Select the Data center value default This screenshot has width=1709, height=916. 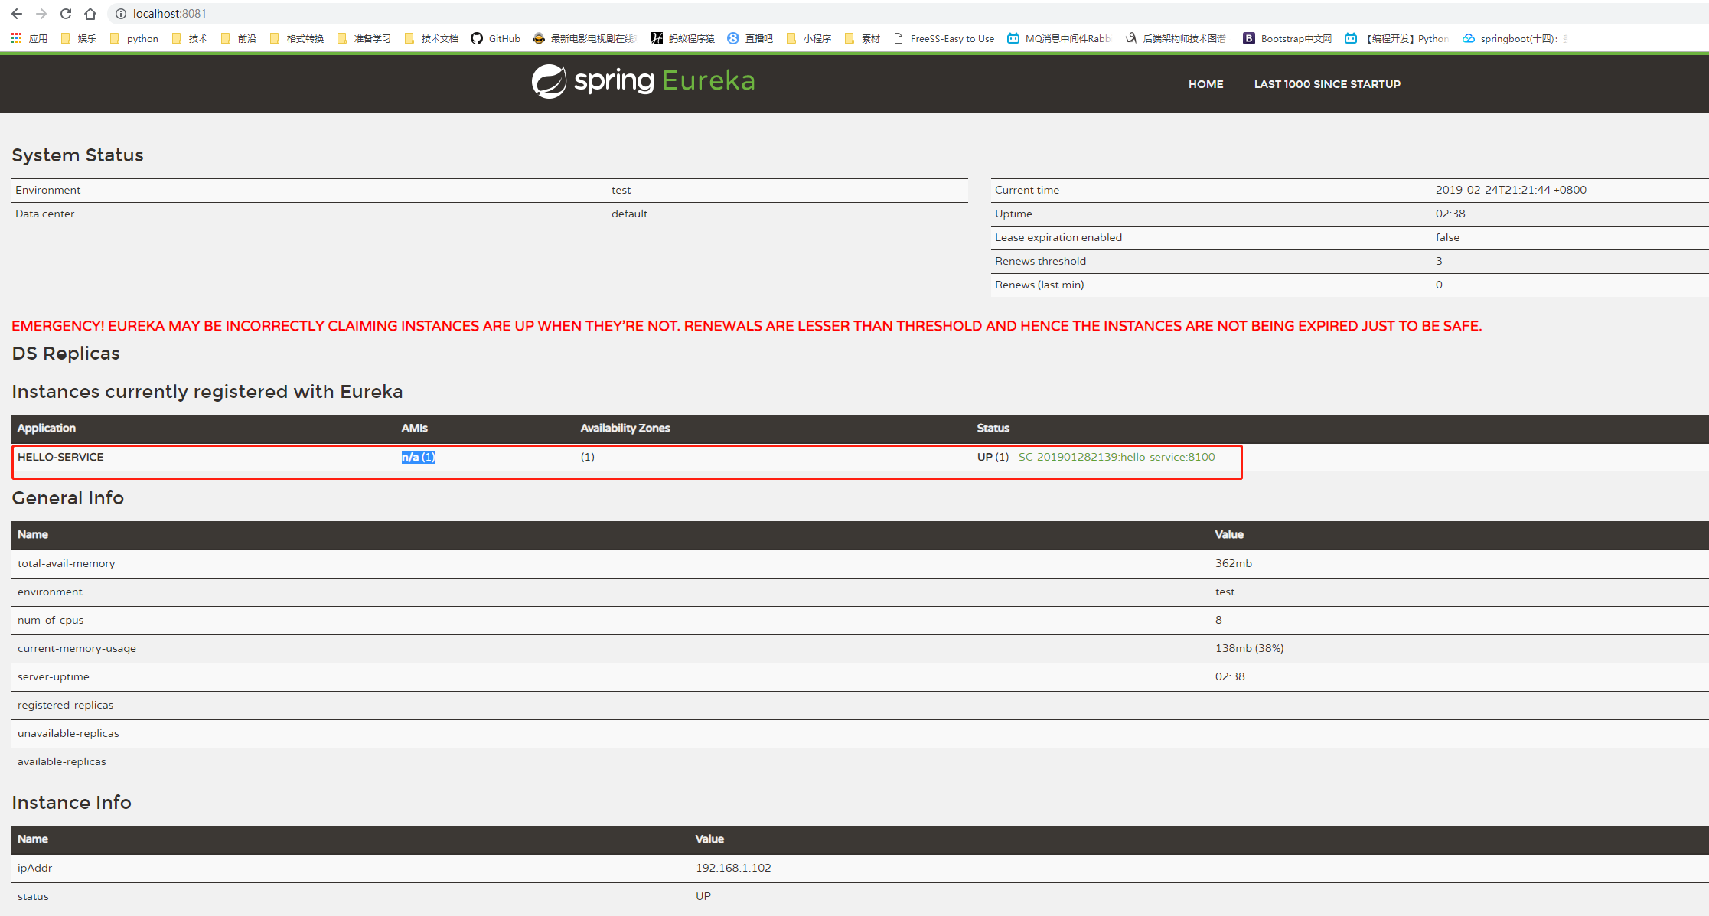(629, 214)
